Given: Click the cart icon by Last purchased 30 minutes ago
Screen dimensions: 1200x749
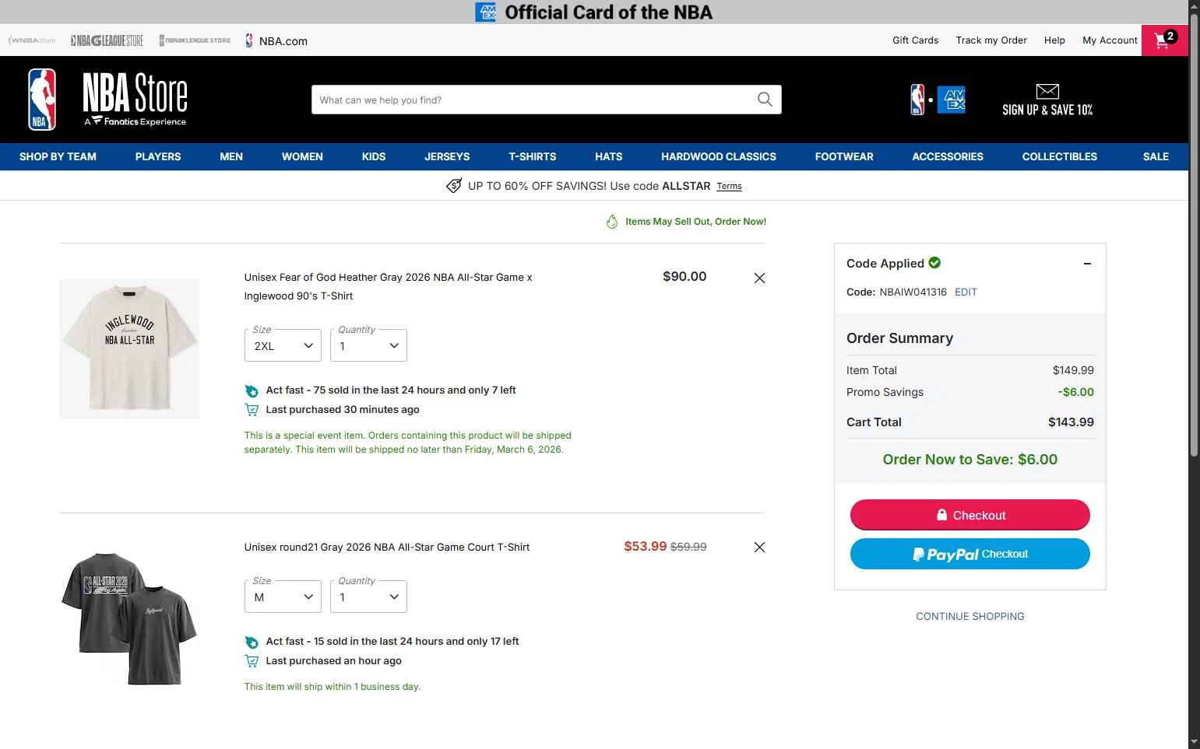Looking at the screenshot, I should click(252, 410).
